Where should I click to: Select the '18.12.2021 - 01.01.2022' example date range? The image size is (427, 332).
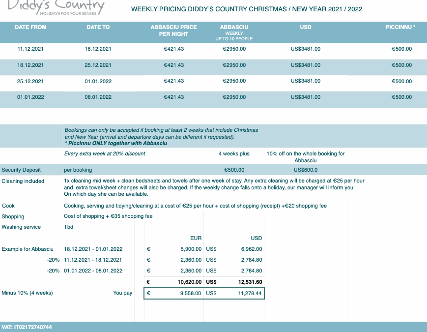pos(93,249)
